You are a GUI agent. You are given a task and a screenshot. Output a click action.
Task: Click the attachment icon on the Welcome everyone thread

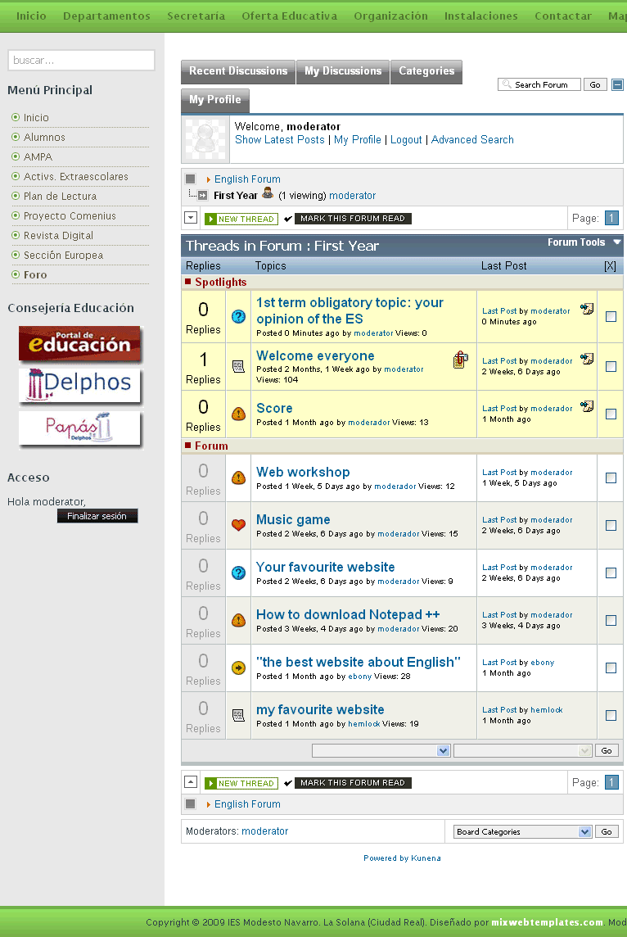(x=461, y=360)
